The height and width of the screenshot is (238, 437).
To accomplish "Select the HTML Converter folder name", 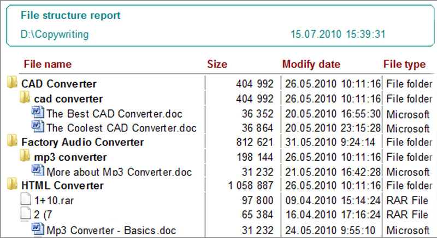I will 62,186.
